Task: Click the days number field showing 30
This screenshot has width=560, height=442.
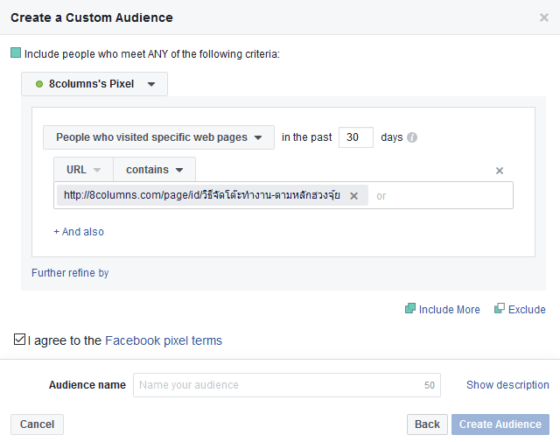Action: point(356,137)
